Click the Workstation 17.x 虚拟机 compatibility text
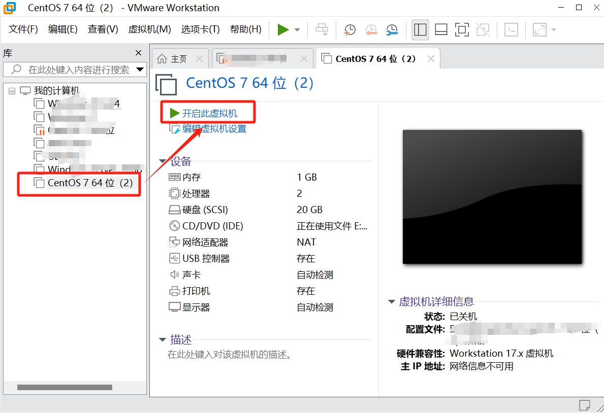This screenshot has height=413, width=604. tap(501, 353)
